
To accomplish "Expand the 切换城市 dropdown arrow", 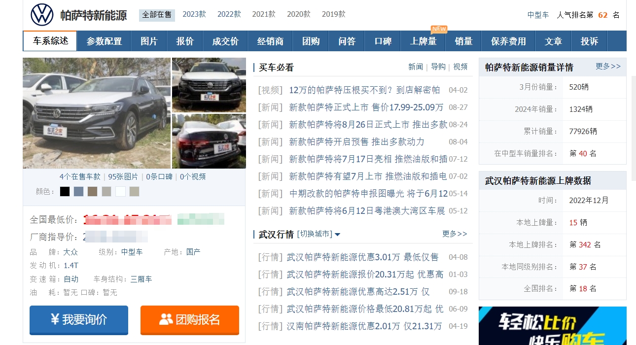I will 338,235.
